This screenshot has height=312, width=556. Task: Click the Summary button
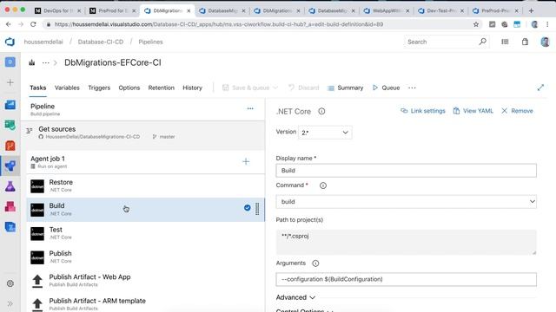[x=346, y=88]
